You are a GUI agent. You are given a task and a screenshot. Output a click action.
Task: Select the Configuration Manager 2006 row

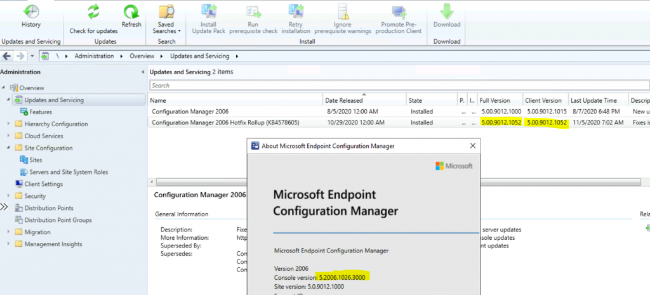399,112
